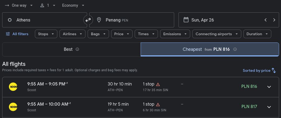Viewport: 281px width, 118px height.
Task: Expand the Emissions filter
Action: (175, 34)
